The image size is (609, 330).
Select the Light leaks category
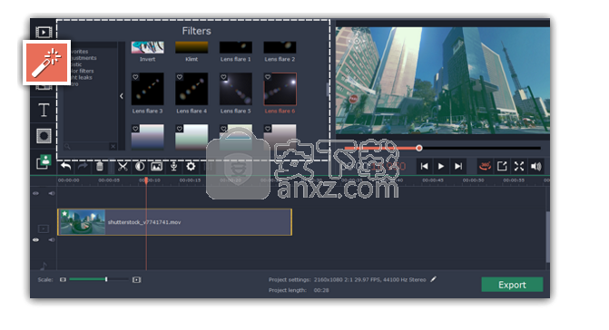coord(82,78)
